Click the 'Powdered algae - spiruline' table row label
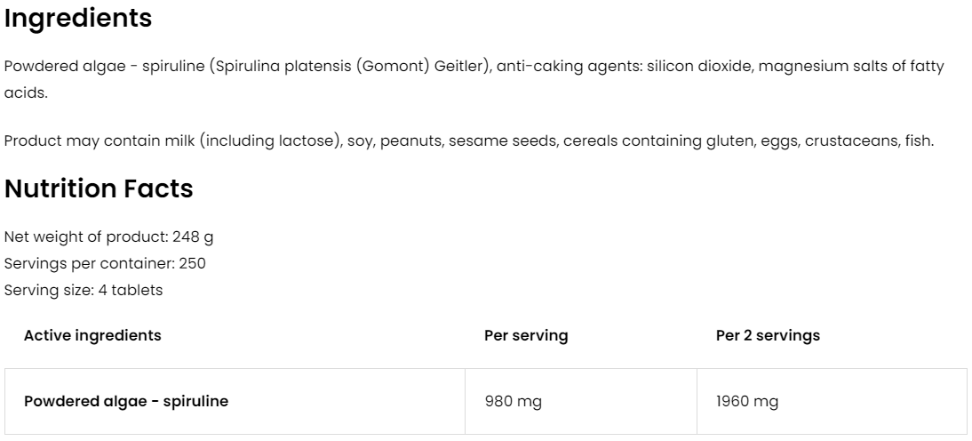 pyautogui.click(x=126, y=401)
